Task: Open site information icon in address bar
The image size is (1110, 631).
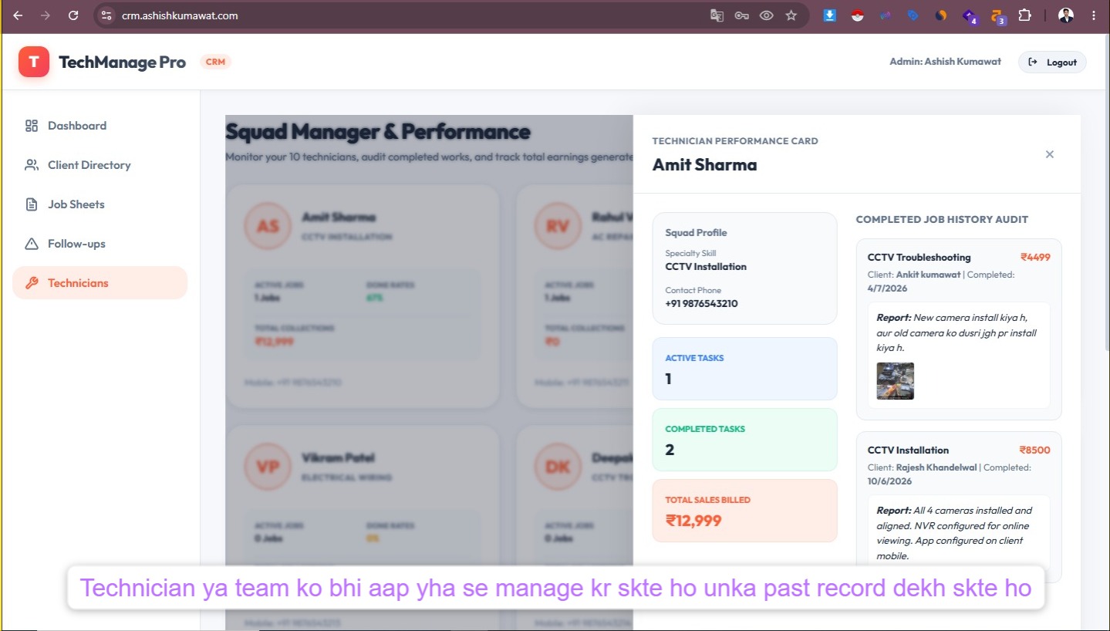Action: point(107,15)
